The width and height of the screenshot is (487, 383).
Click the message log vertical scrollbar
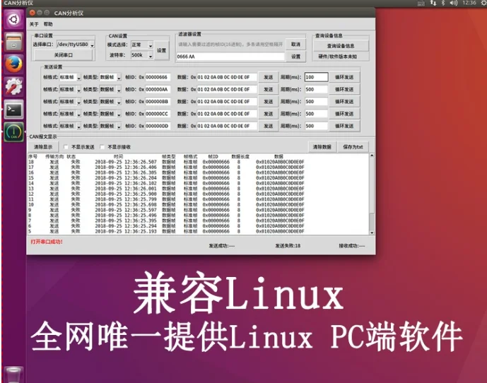(x=372, y=194)
